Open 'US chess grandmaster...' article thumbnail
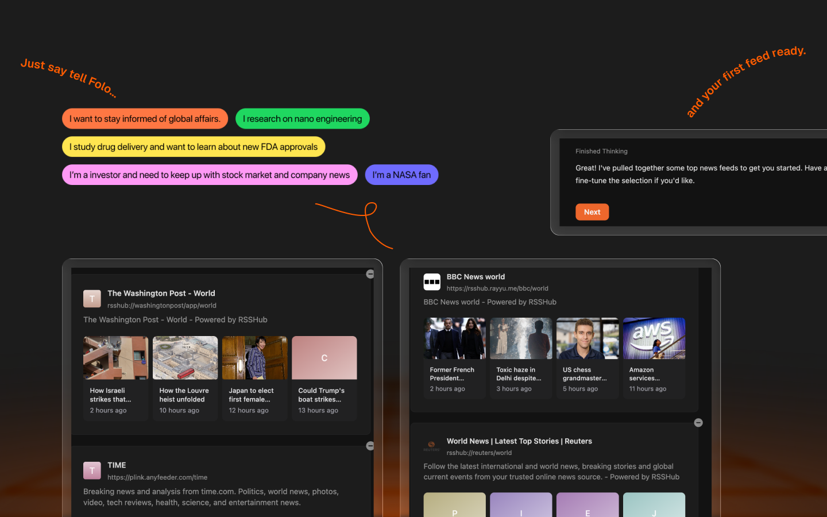The image size is (827, 517). (x=588, y=338)
